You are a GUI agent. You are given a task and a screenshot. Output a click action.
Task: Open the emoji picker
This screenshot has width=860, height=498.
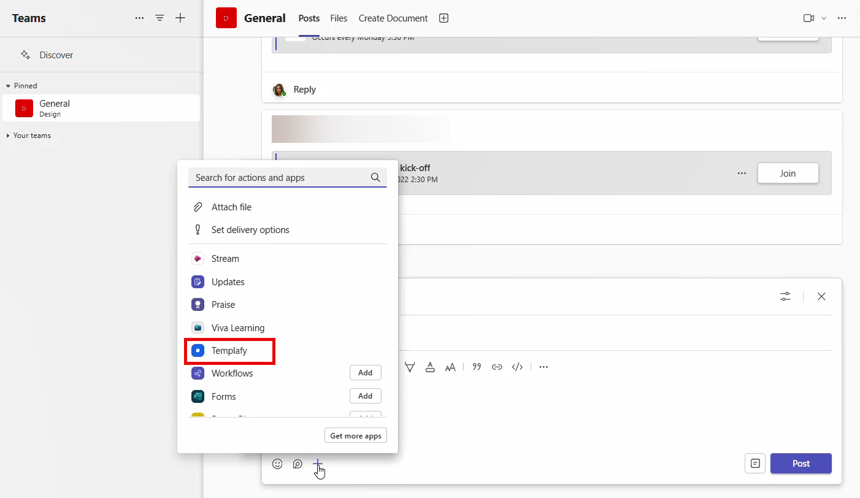tap(277, 464)
